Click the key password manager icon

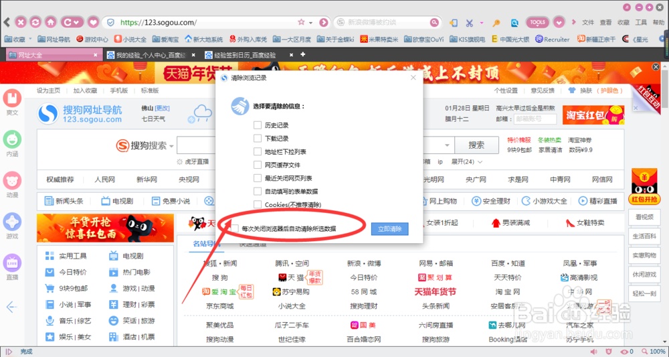496,23
